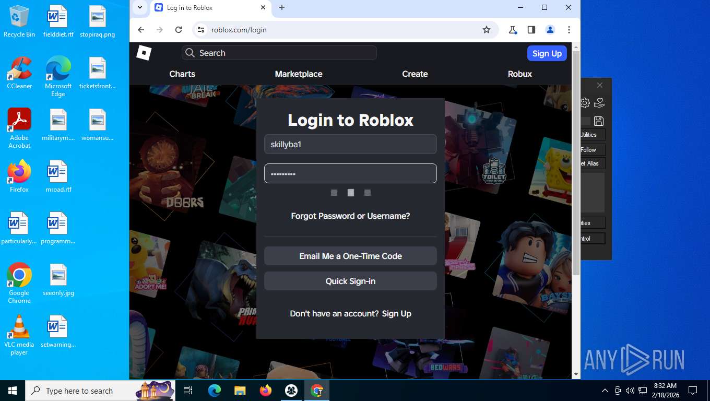Viewport: 710px width, 401px height.
Task: Click the Quick Sign-in button
Action: point(350,281)
